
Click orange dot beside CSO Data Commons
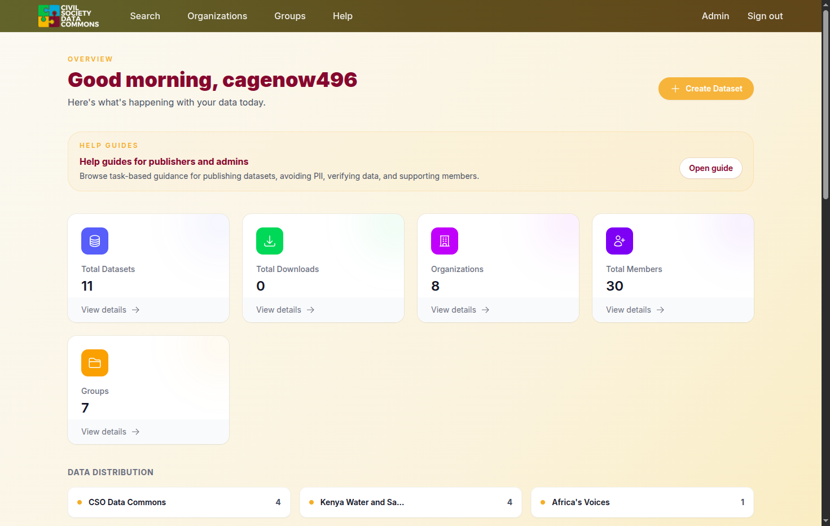pos(80,502)
